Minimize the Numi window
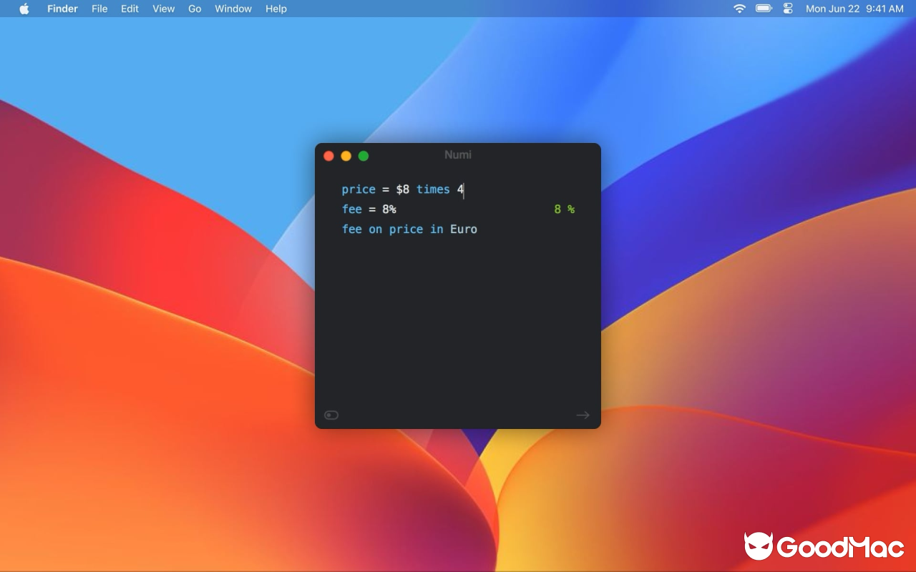Viewport: 916px width, 572px height. (x=346, y=156)
